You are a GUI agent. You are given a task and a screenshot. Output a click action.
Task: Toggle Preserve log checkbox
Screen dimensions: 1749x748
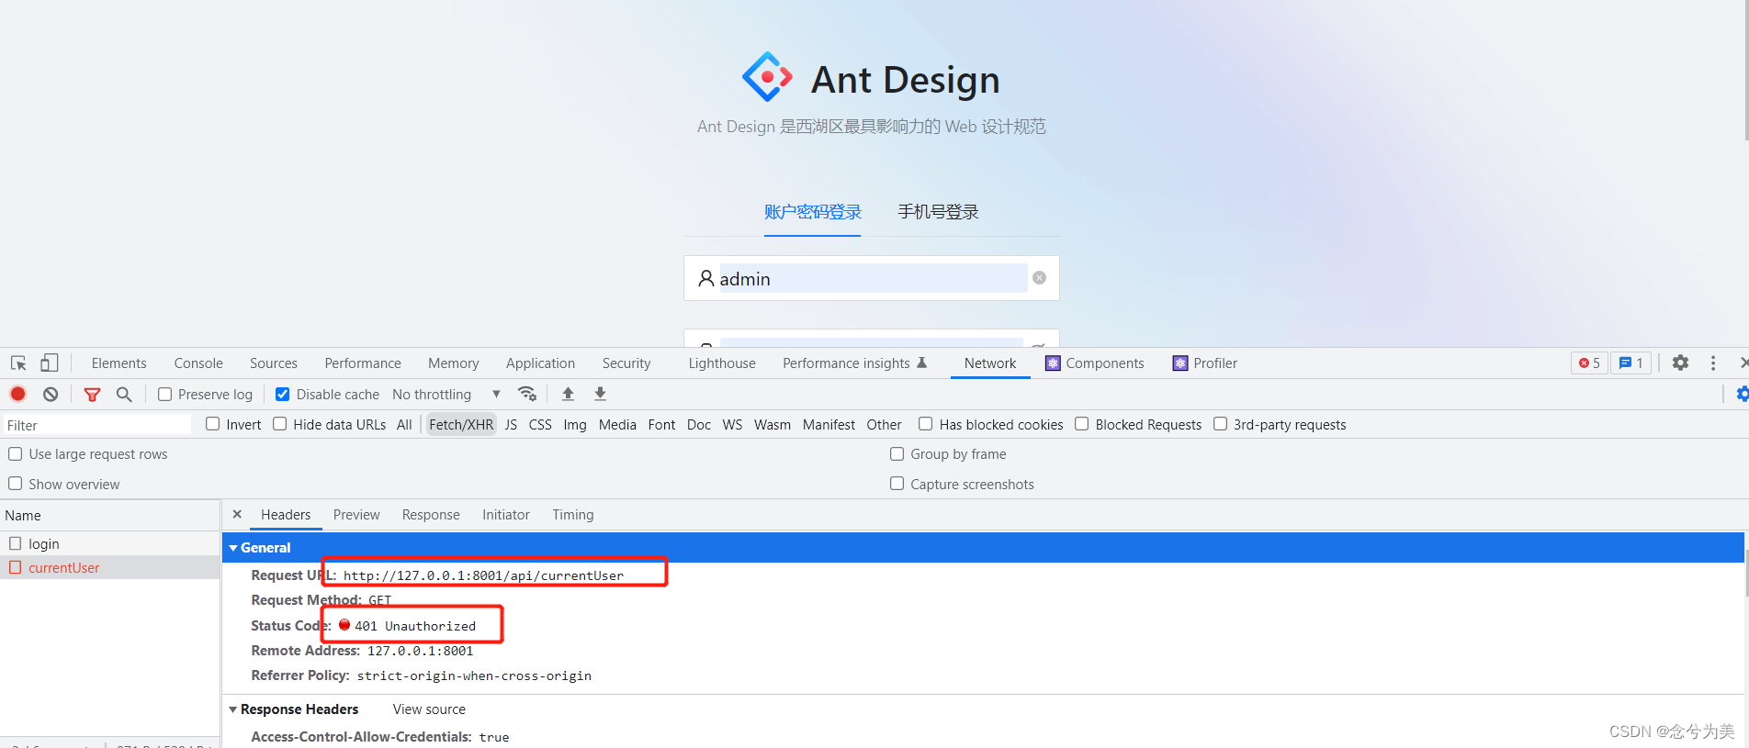pos(165,394)
